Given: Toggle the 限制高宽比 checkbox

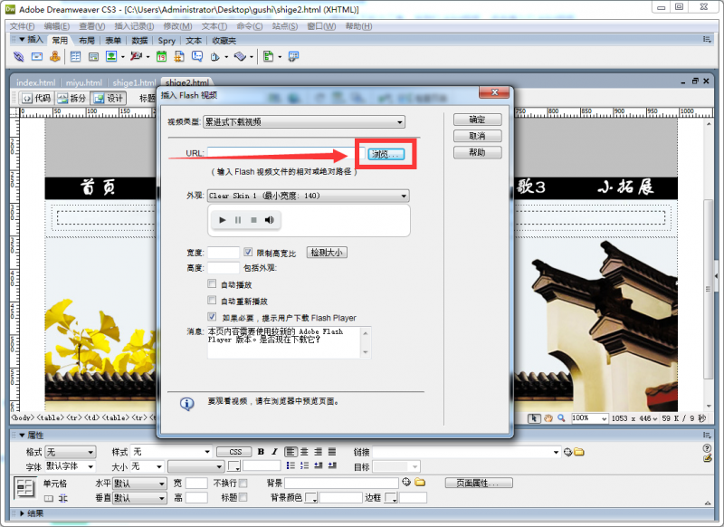Looking at the screenshot, I should (248, 252).
